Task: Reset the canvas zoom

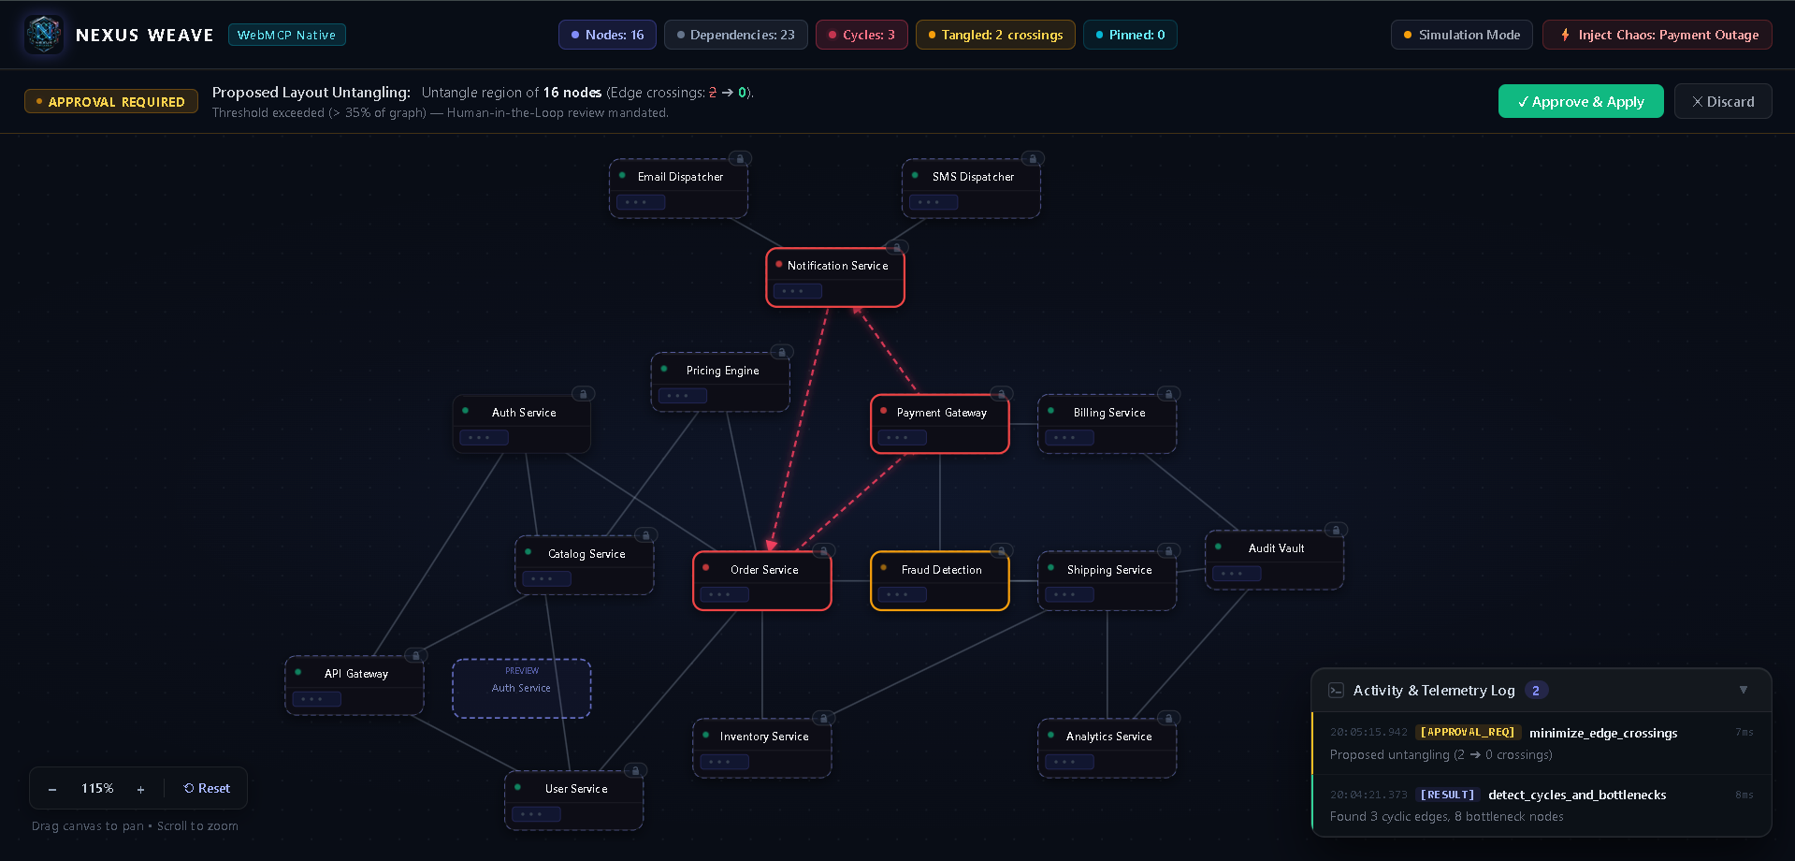Action: pyautogui.click(x=207, y=788)
